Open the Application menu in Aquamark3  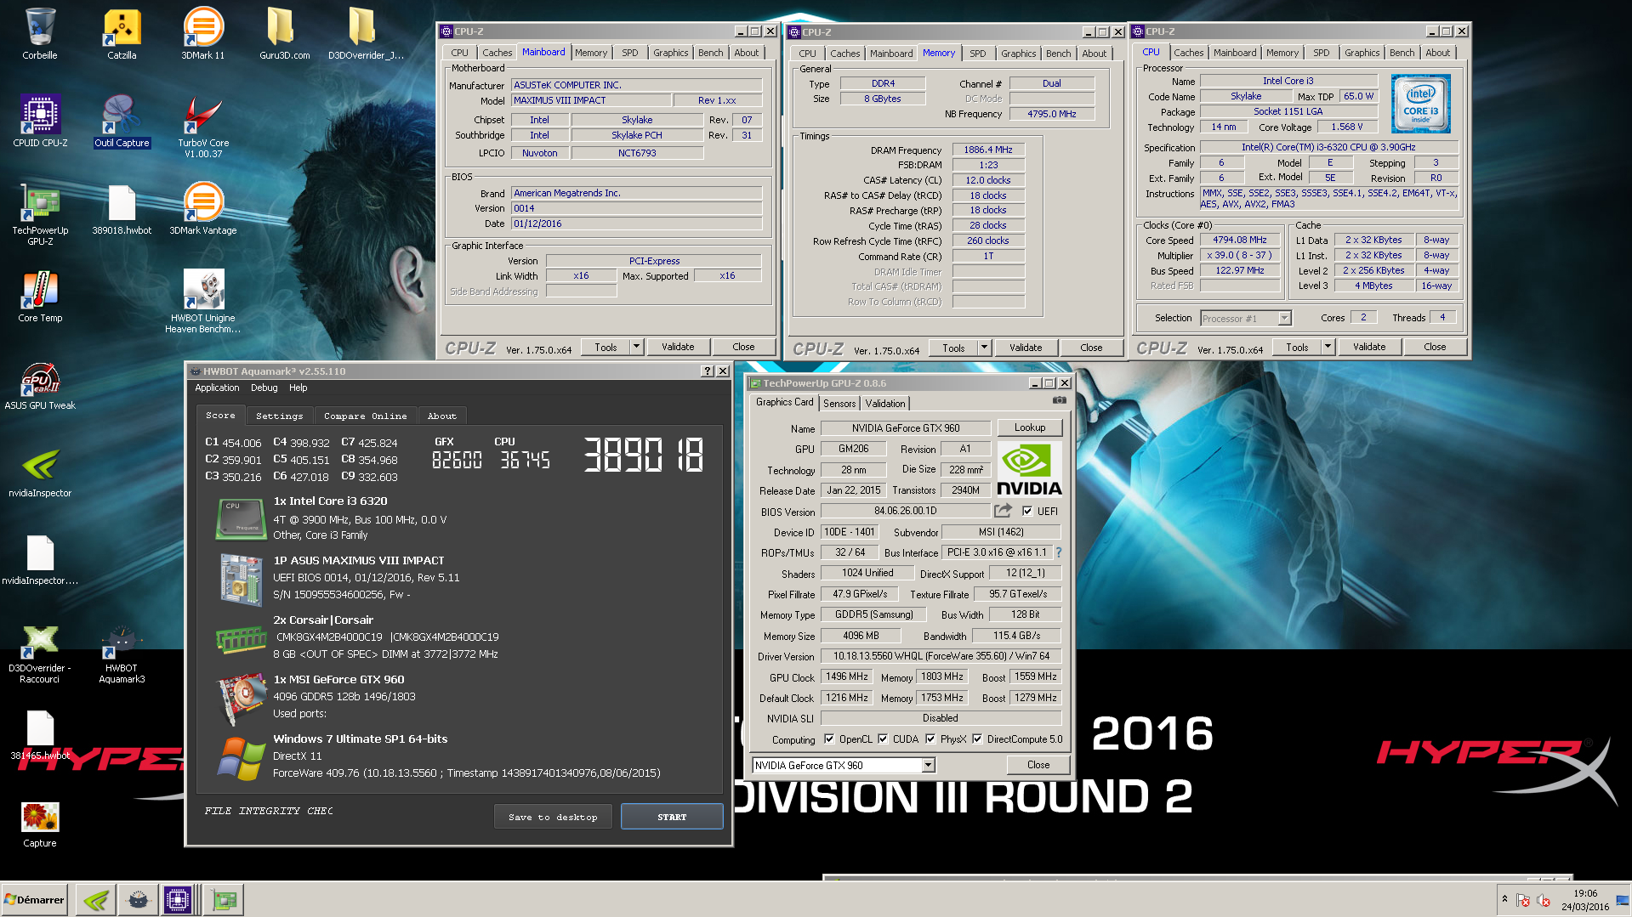point(218,388)
